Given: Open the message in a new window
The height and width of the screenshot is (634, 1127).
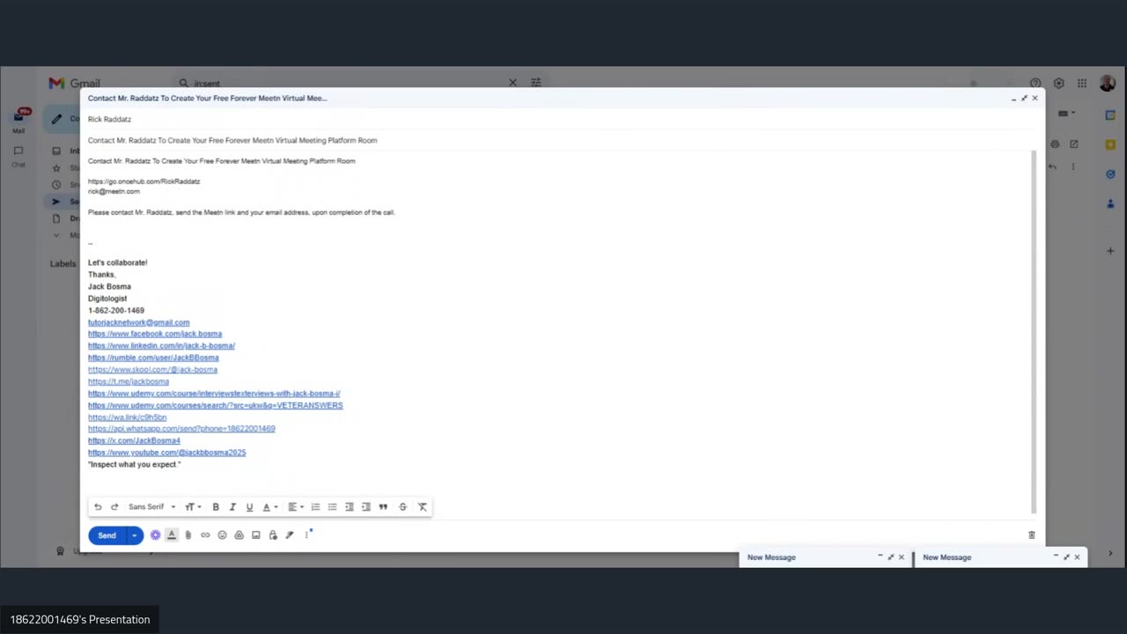Looking at the screenshot, I should pos(1074,144).
